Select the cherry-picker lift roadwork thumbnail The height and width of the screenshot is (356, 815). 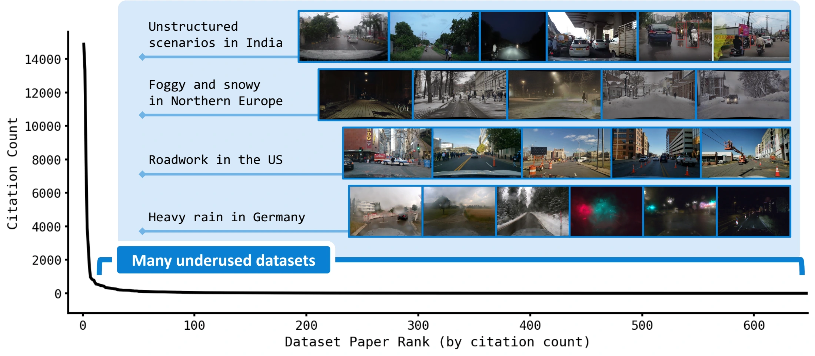(745, 153)
